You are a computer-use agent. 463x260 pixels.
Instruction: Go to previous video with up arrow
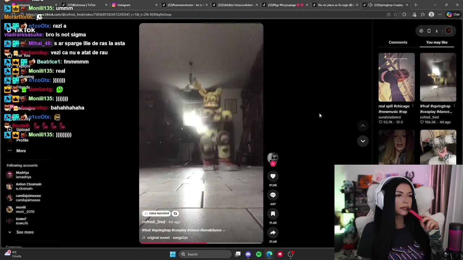tap(363, 125)
